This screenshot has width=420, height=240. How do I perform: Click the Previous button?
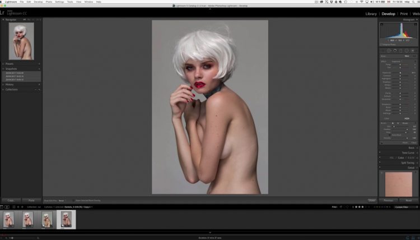[389, 200]
